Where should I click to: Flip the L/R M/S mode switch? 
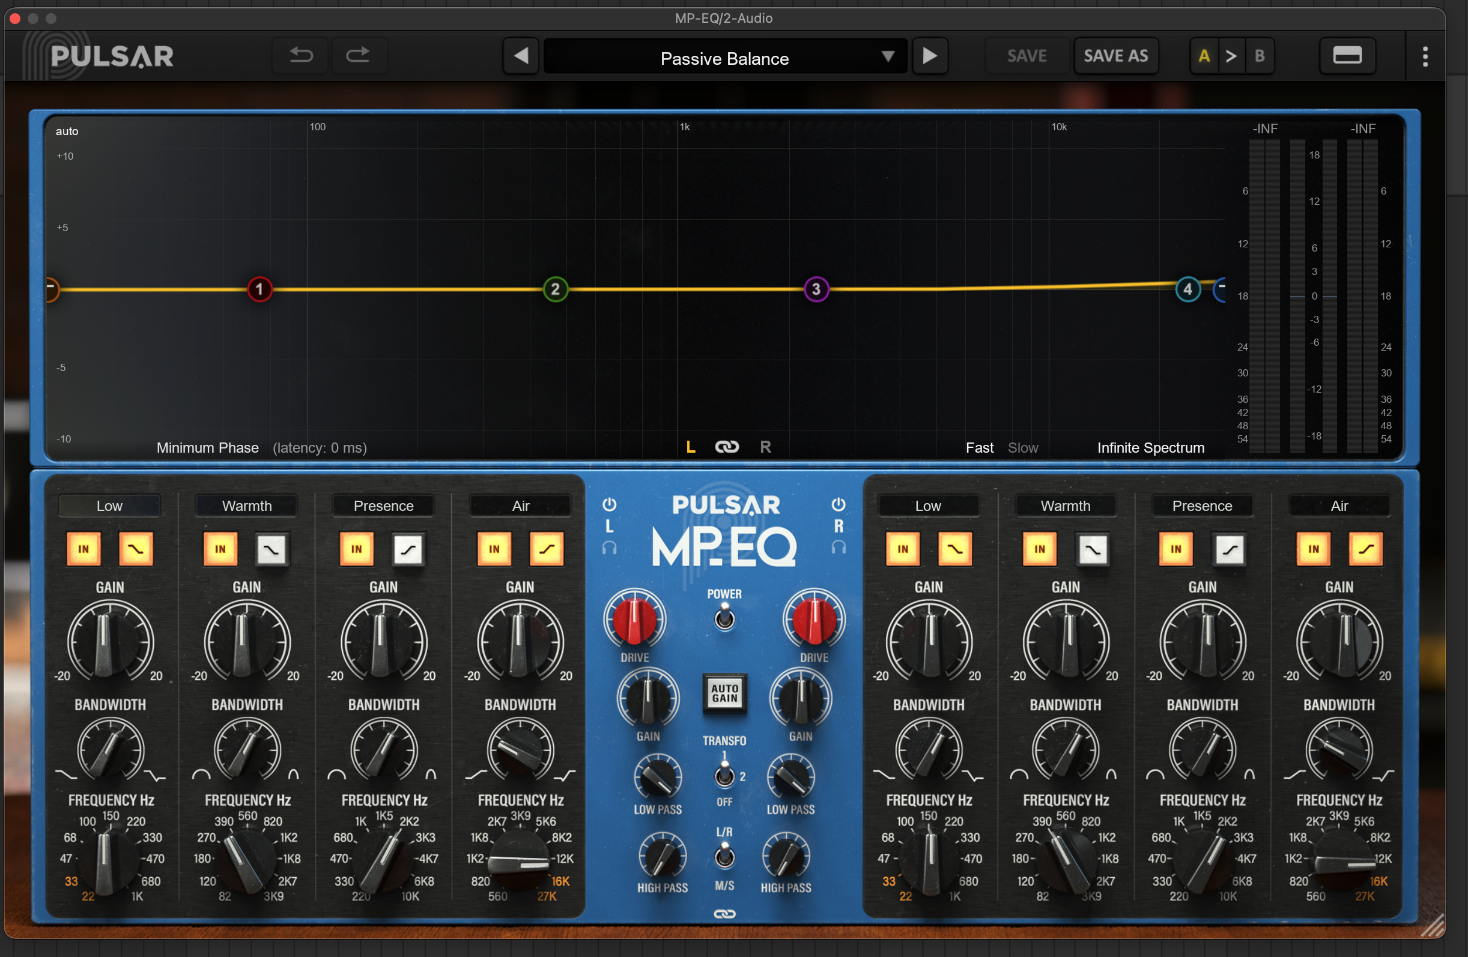[725, 856]
